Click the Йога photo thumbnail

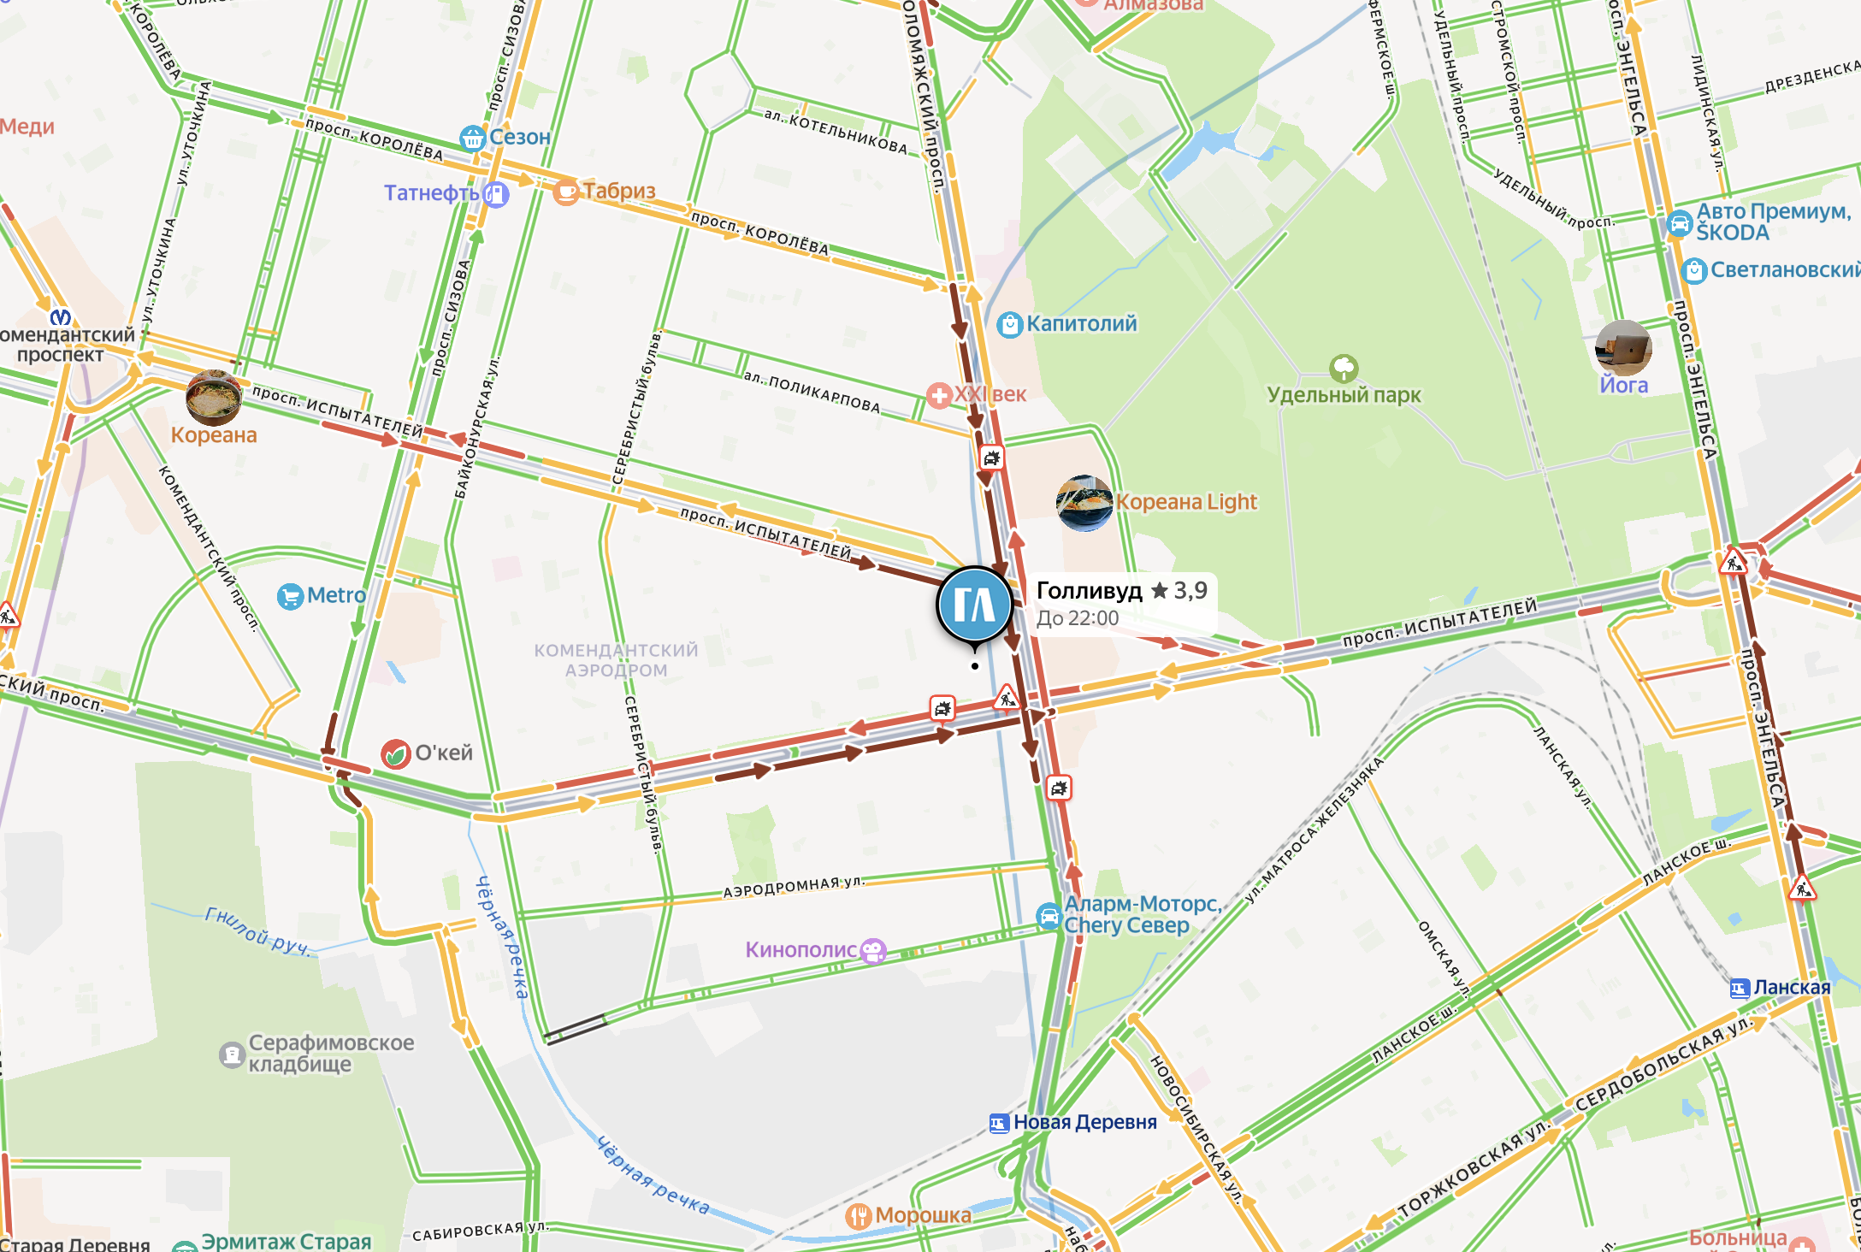click(1623, 347)
